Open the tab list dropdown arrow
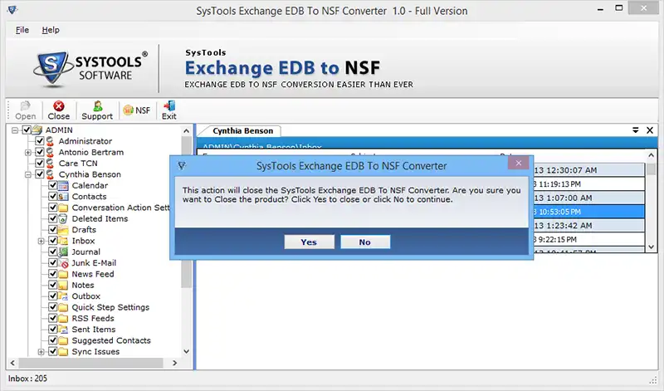The height and width of the screenshot is (391, 664). (635, 130)
